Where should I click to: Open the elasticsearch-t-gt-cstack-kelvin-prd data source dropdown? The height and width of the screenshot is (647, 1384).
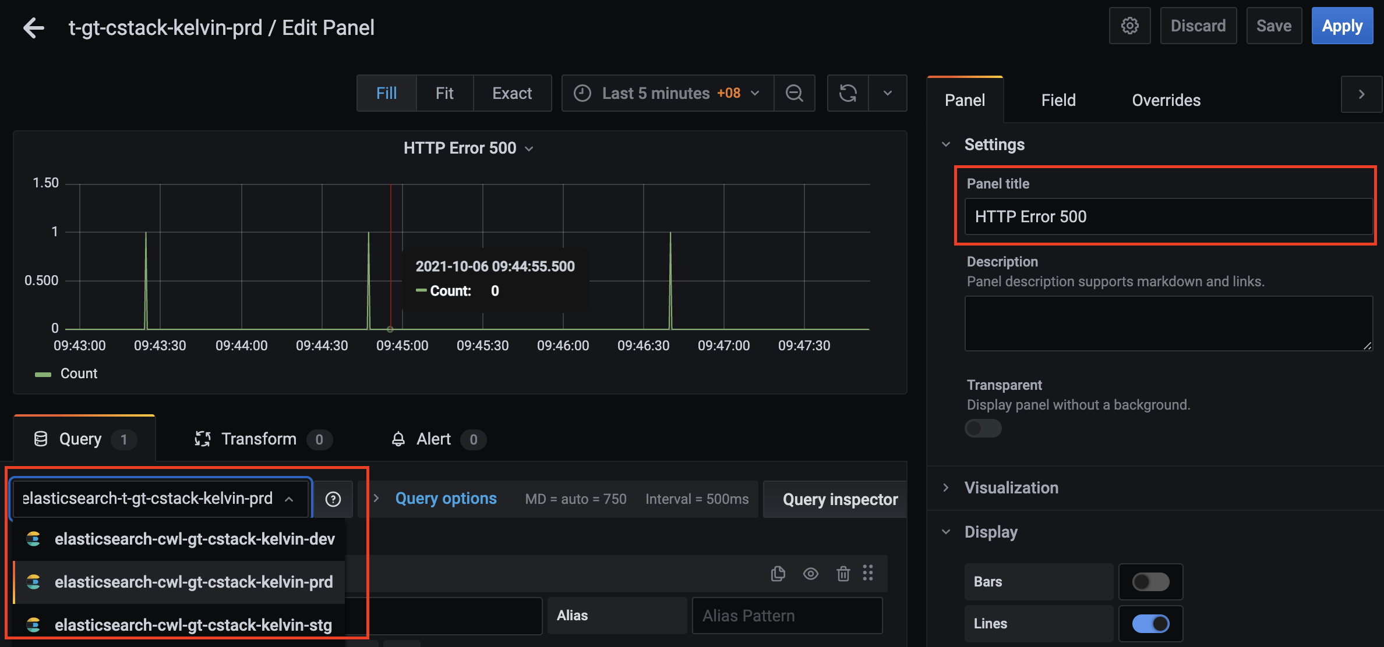coord(160,499)
